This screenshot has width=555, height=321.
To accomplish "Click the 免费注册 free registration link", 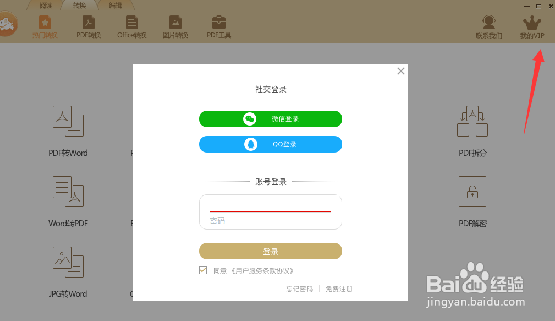I will click(339, 289).
